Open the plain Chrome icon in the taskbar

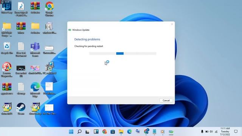[x=104, y=131]
